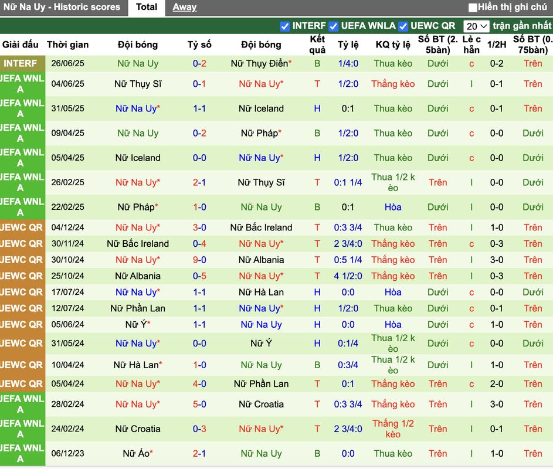Click handicap 2 3/4:0 on 30/11/24 row
This screenshot has height=469, width=553.
[x=348, y=244]
